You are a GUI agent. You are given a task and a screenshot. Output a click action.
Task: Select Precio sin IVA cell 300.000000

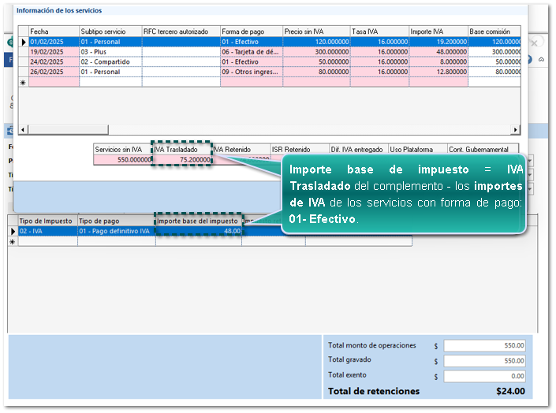(315, 52)
